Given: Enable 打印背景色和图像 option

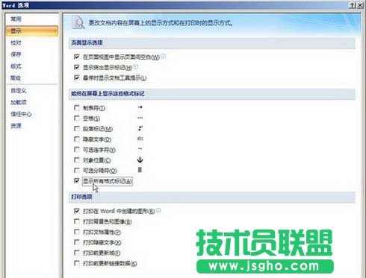Looking at the screenshot, I should tap(77, 221).
